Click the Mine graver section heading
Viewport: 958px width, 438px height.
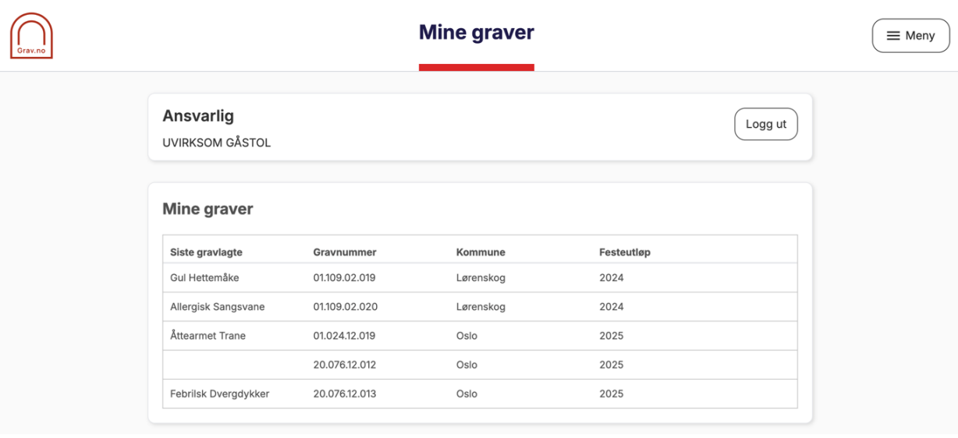click(208, 209)
